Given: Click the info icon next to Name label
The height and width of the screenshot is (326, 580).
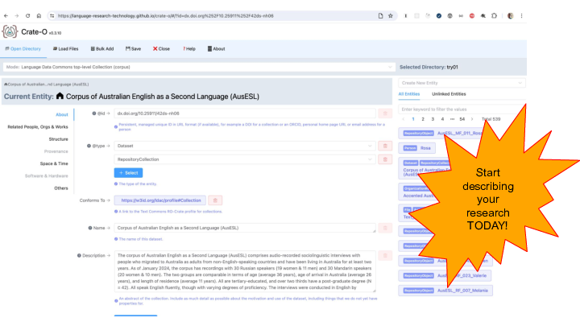Looking at the screenshot, I should tap(90, 228).
